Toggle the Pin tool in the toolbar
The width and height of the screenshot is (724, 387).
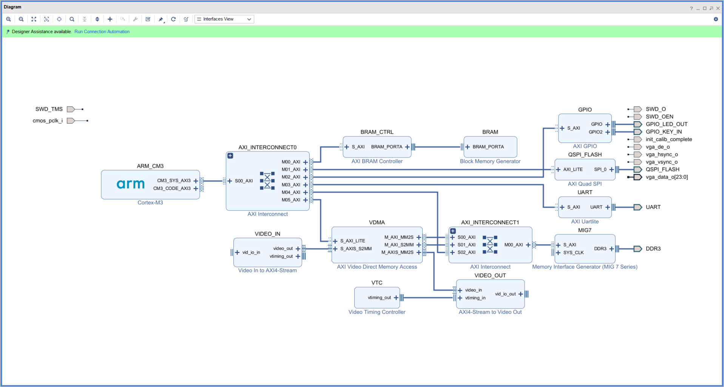tap(161, 19)
